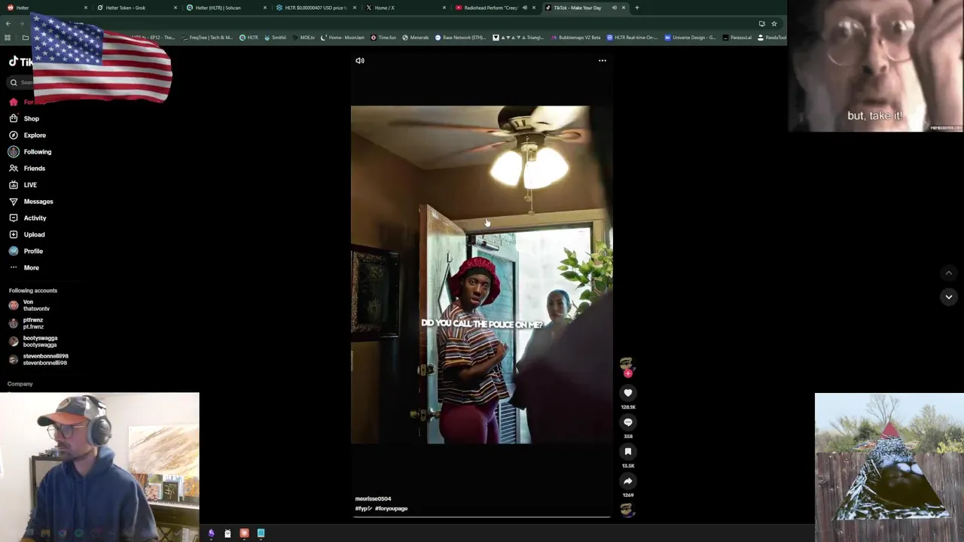
Task: Click the Messages paper-plane icon
Action: coord(14,201)
